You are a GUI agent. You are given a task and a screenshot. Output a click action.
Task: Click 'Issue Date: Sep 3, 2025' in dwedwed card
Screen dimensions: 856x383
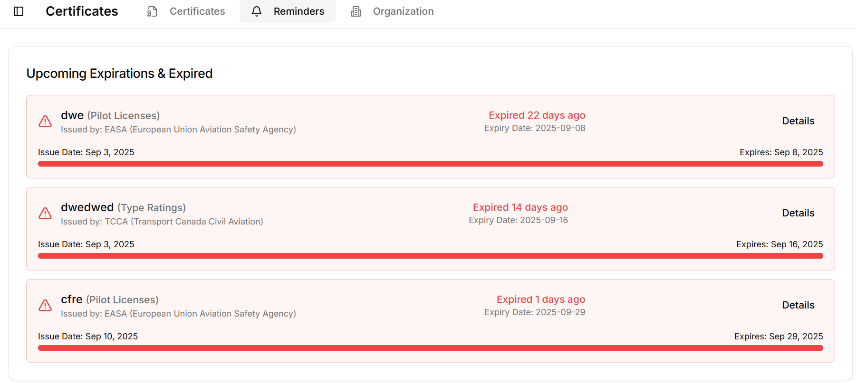click(x=86, y=244)
